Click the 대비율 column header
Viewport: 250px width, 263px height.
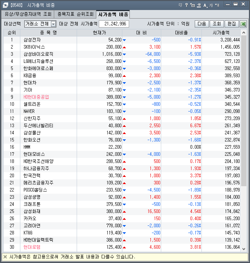click(181, 33)
